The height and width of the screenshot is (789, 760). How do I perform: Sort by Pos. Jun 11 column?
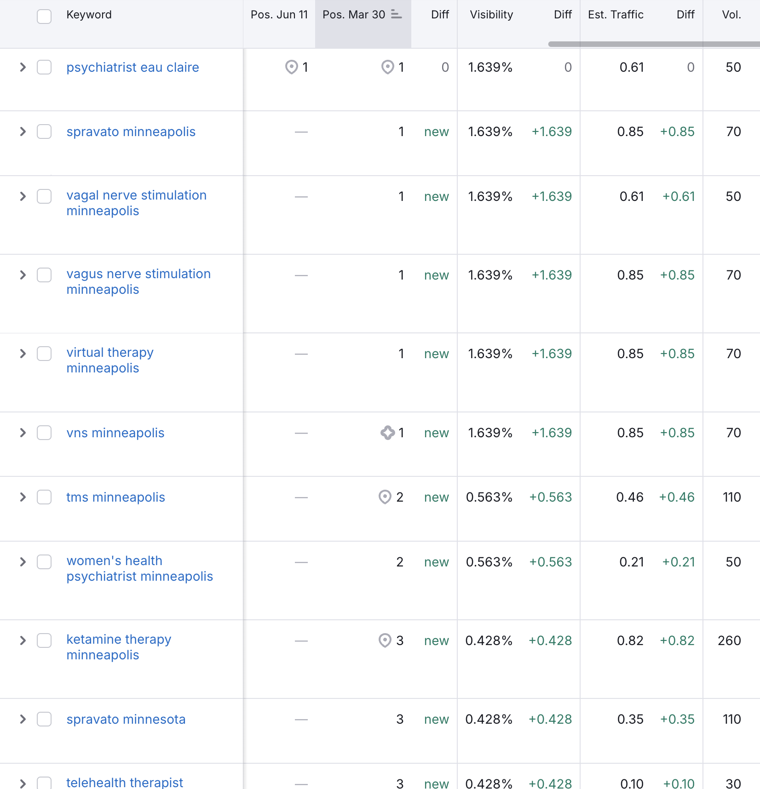click(279, 15)
